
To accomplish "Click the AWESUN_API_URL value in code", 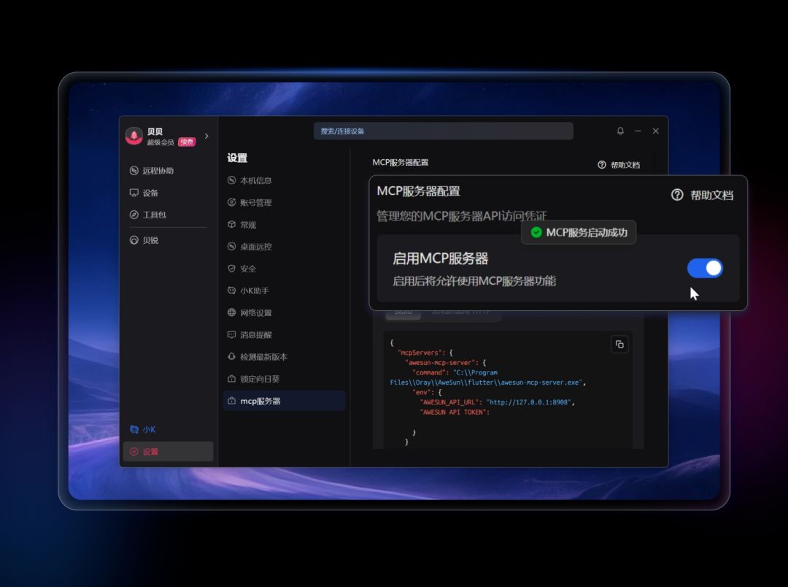I will (530, 402).
